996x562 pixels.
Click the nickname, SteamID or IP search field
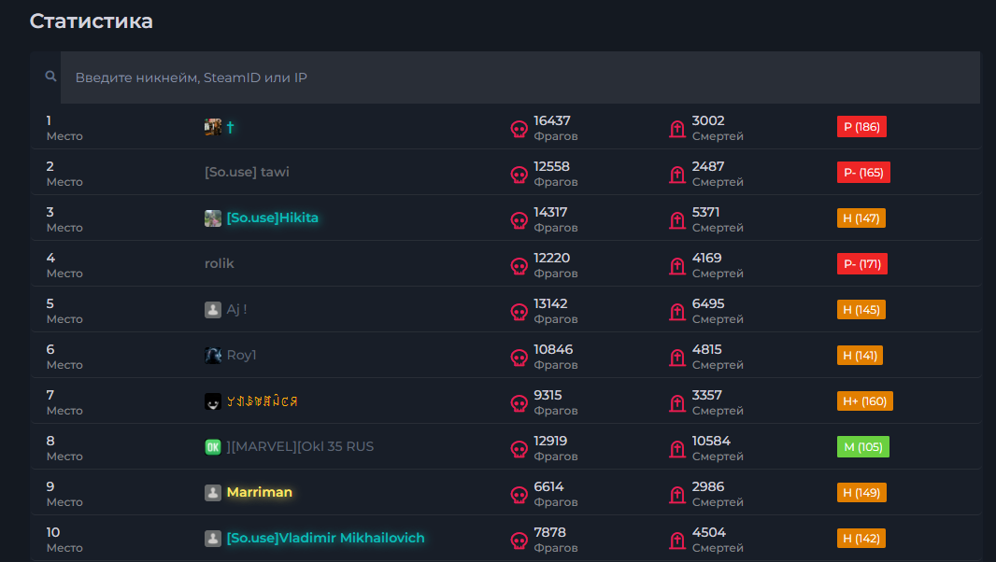tap(519, 77)
